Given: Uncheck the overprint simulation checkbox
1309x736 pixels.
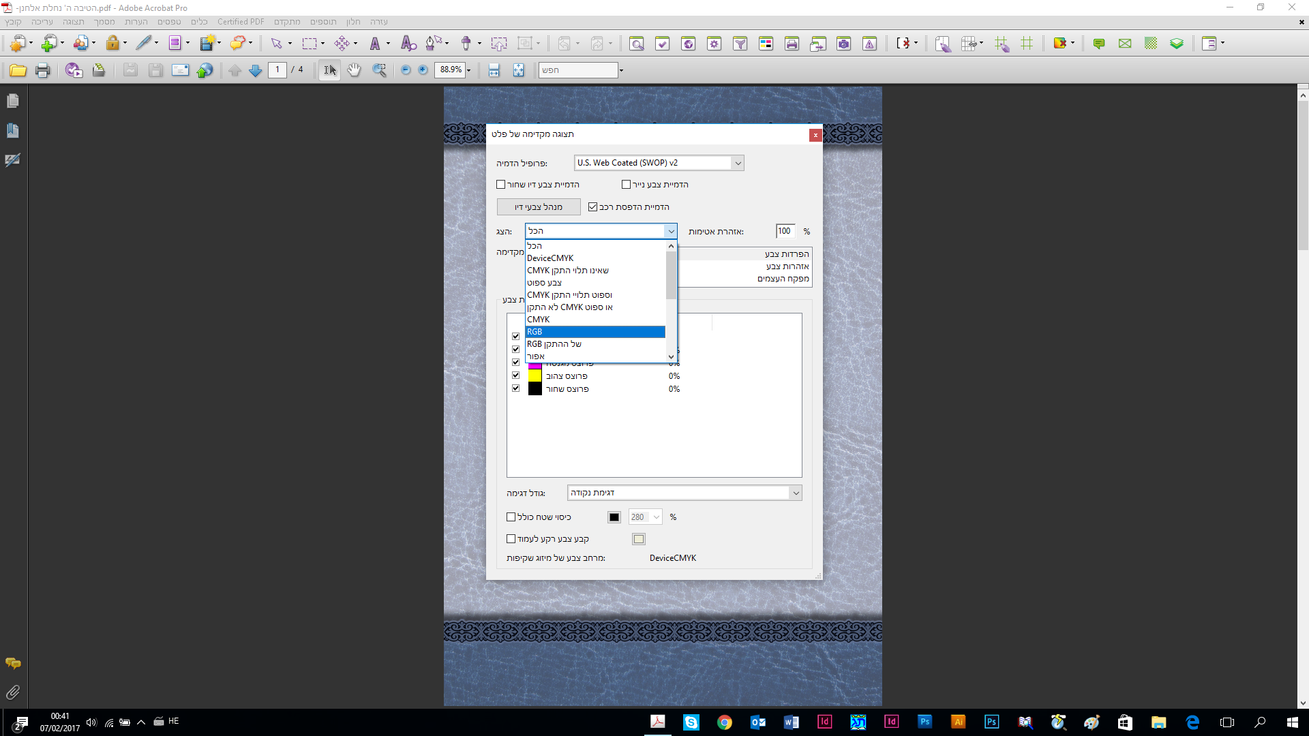Looking at the screenshot, I should (x=592, y=207).
